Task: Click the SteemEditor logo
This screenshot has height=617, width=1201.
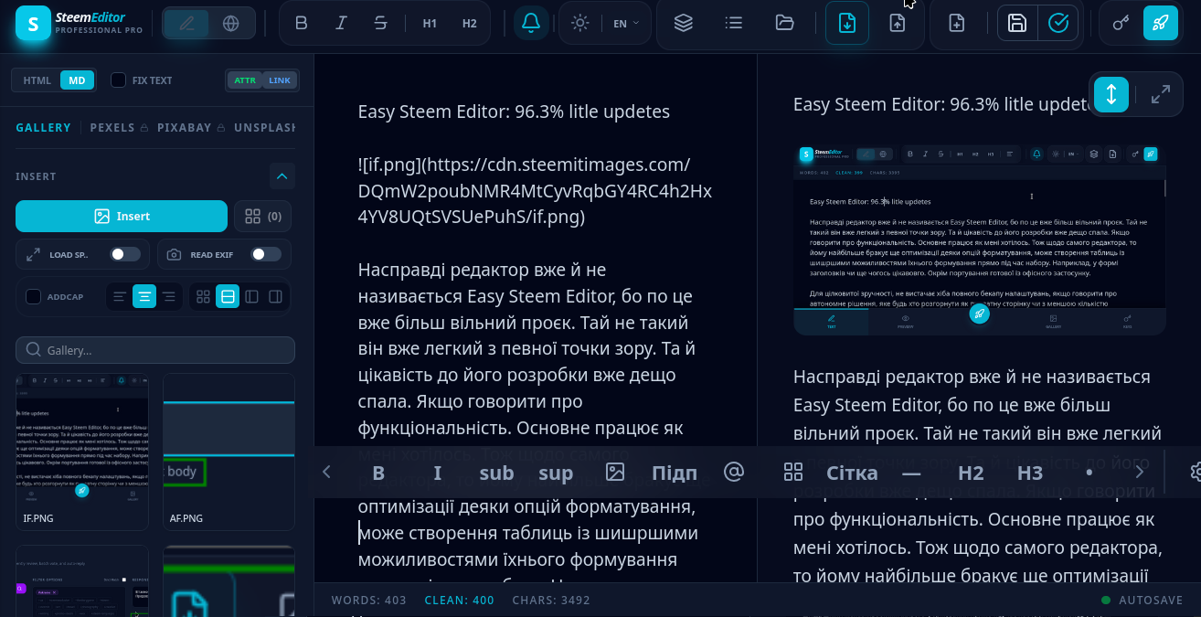Action: click(80, 24)
